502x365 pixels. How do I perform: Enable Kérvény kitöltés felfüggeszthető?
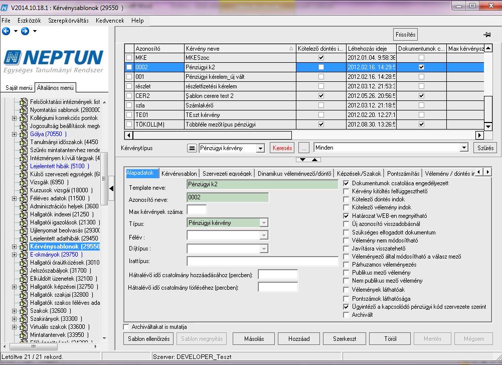346,191
